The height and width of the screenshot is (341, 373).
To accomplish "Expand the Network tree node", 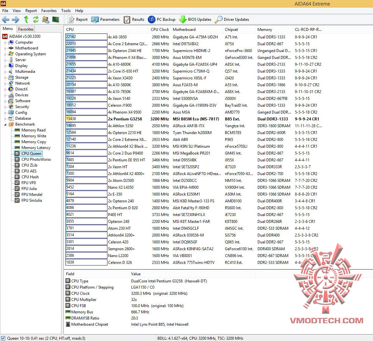I will coord(5,84).
